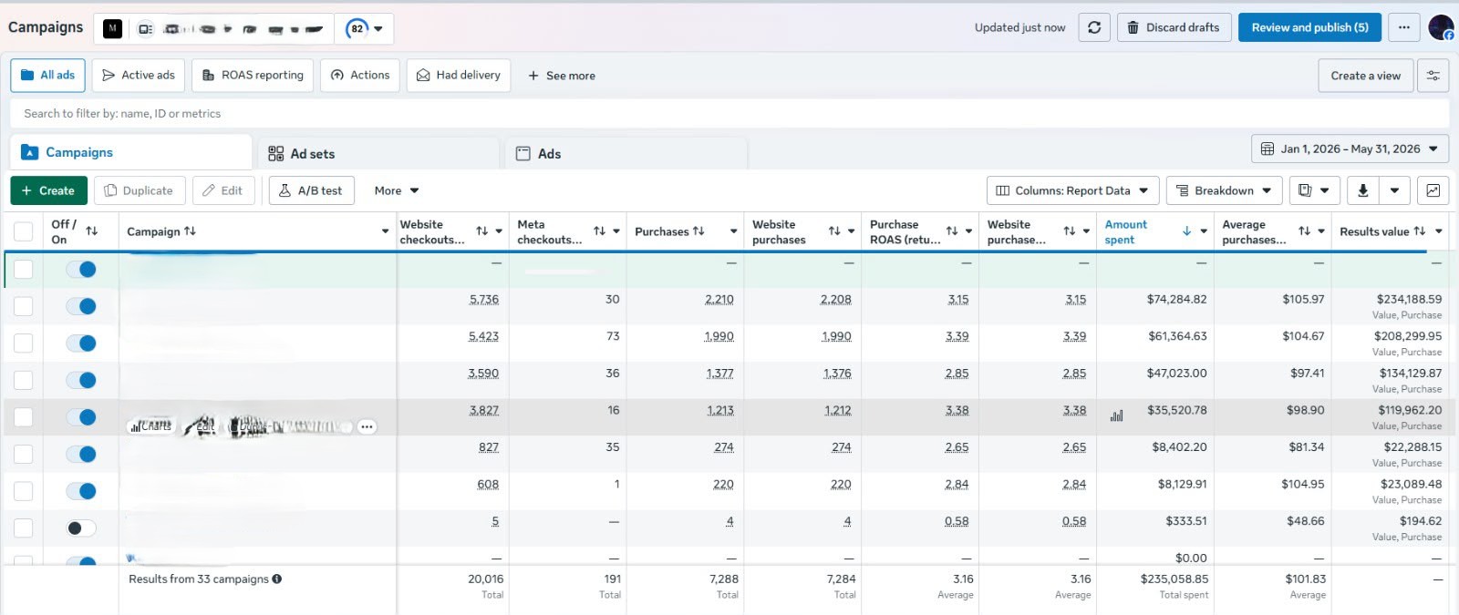Viewport: 1459px width, 615px height.
Task: Click Review and publish (5) button
Action: tap(1309, 27)
